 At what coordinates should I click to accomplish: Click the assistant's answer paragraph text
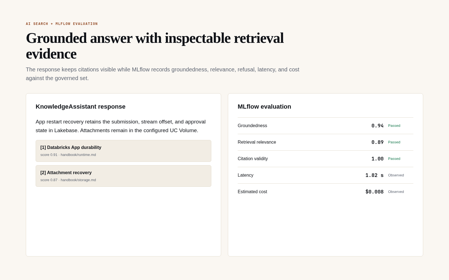point(121,126)
